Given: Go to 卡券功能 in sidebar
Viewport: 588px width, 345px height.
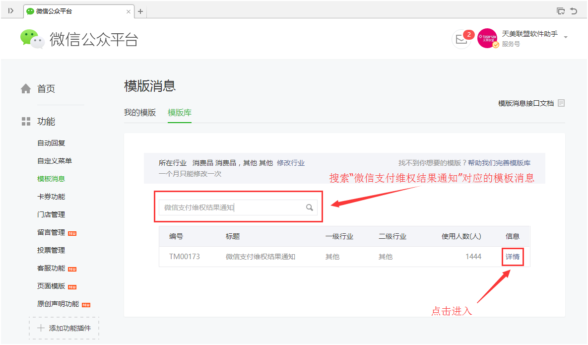Looking at the screenshot, I should (x=51, y=197).
